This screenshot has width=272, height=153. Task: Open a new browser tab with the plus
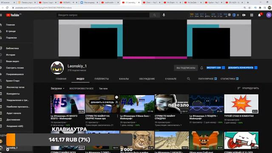pyautogui.click(x=248, y=3)
